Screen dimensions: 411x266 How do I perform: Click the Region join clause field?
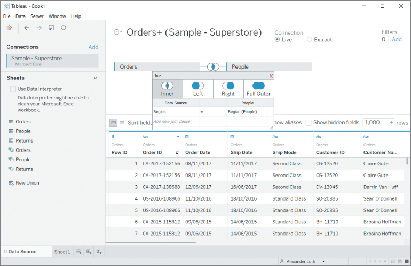click(x=176, y=112)
